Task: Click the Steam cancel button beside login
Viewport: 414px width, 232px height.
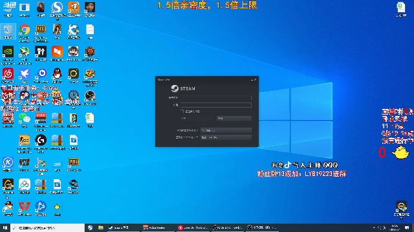Action: click(x=234, y=119)
